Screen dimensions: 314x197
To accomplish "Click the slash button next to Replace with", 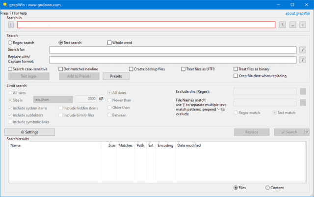I will [x=303, y=60].
